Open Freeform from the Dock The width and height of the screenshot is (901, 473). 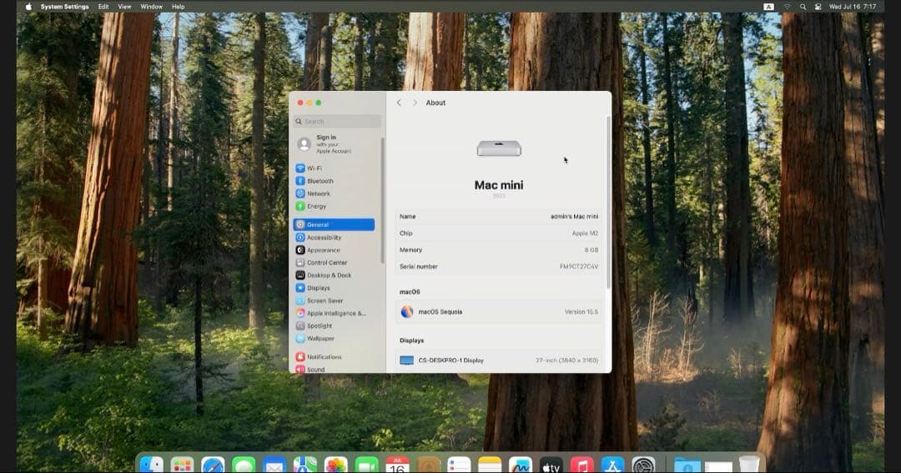521,465
